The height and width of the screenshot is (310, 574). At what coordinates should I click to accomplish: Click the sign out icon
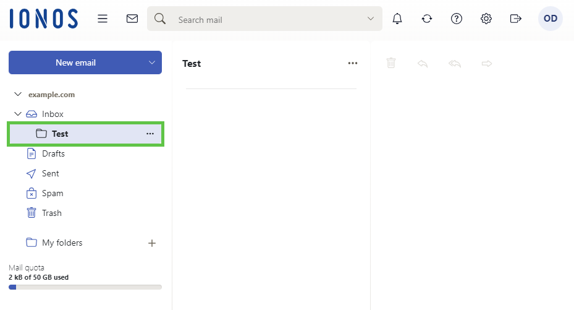(516, 19)
